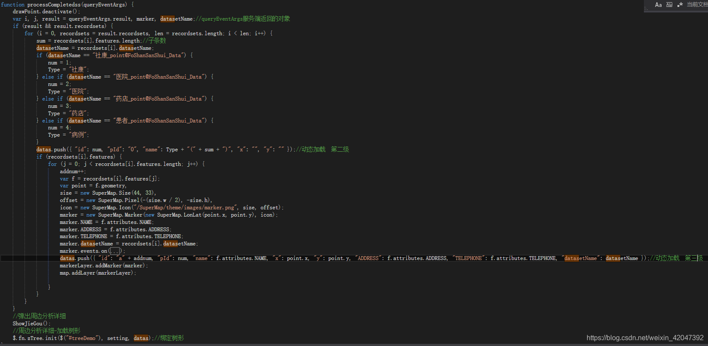The height and width of the screenshot is (346, 708).
Task: Click the Type = "病例" assignment
Action: (x=69, y=135)
